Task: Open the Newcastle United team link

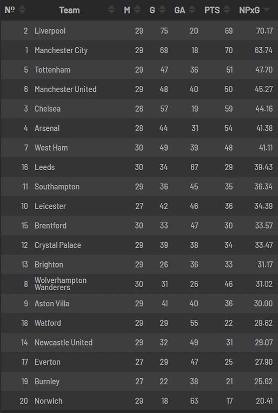Action: [63, 343]
